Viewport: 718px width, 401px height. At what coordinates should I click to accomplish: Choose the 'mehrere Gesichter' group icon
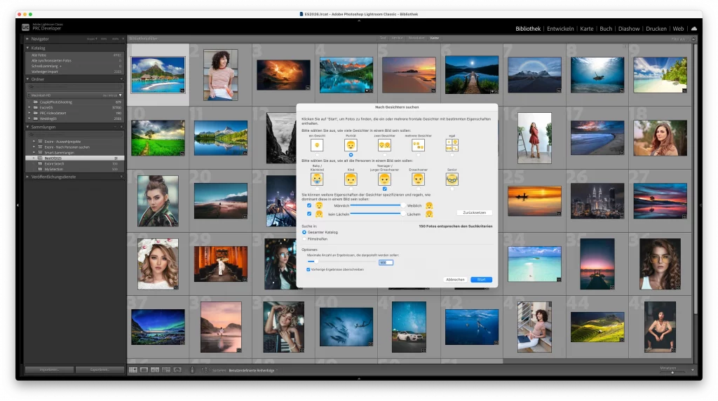point(418,144)
